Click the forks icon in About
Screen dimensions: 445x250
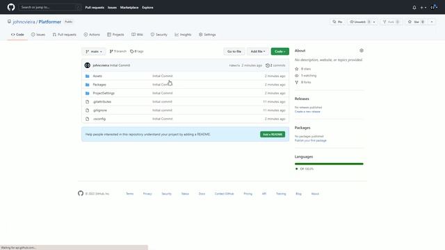[297, 82]
